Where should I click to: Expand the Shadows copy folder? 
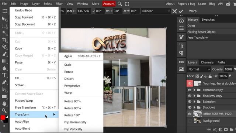point(194,96)
